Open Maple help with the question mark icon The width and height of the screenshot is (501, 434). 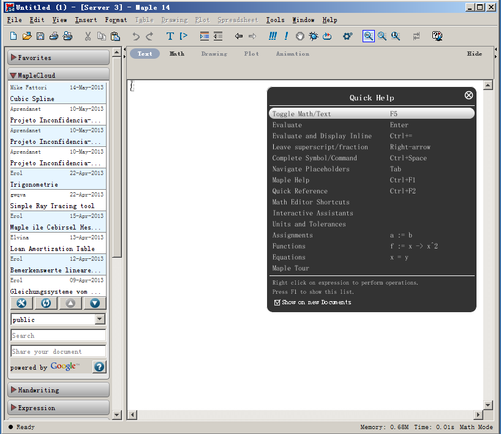[x=437, y=36]
